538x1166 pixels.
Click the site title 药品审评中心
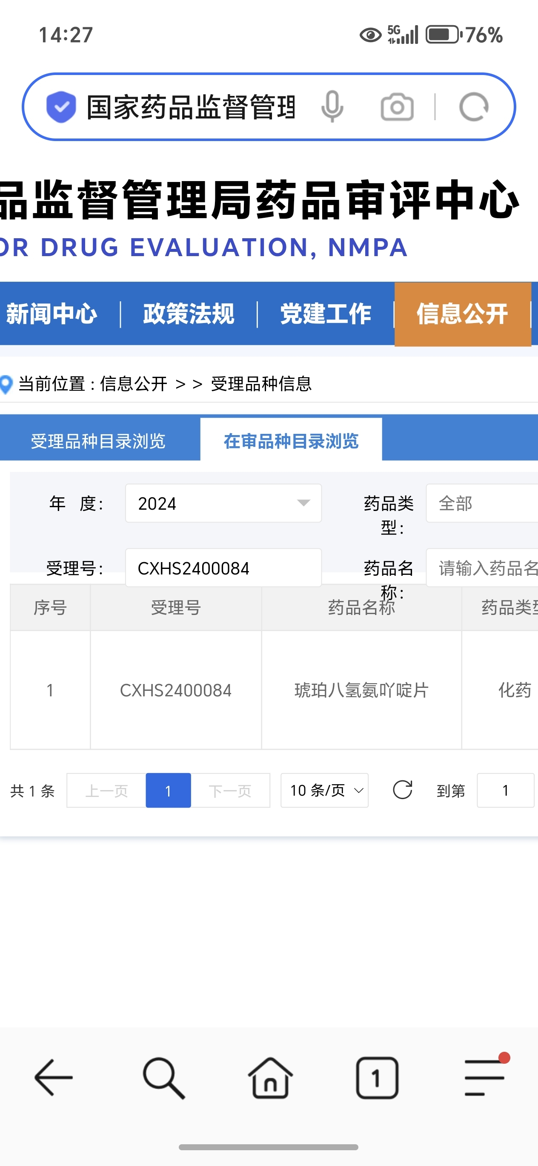(389, 199)
